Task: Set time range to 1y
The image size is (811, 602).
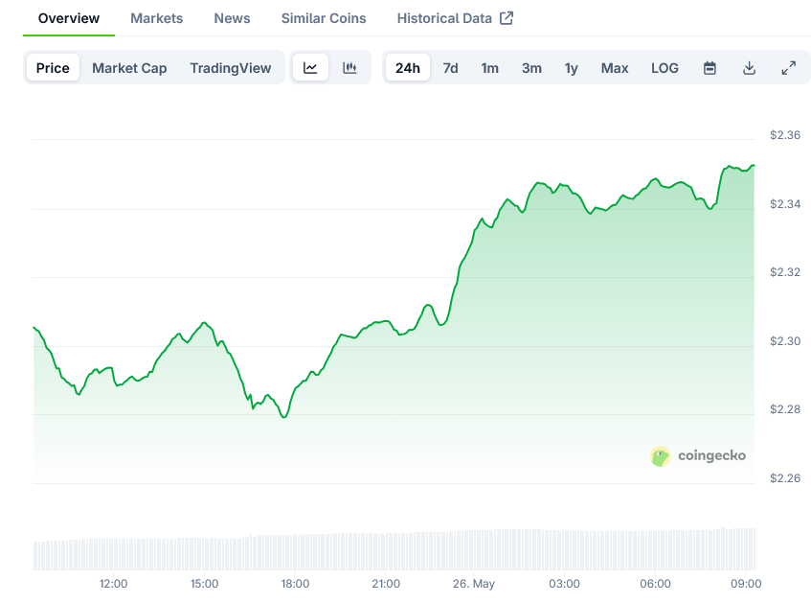Action: click(x=571, y=68)
